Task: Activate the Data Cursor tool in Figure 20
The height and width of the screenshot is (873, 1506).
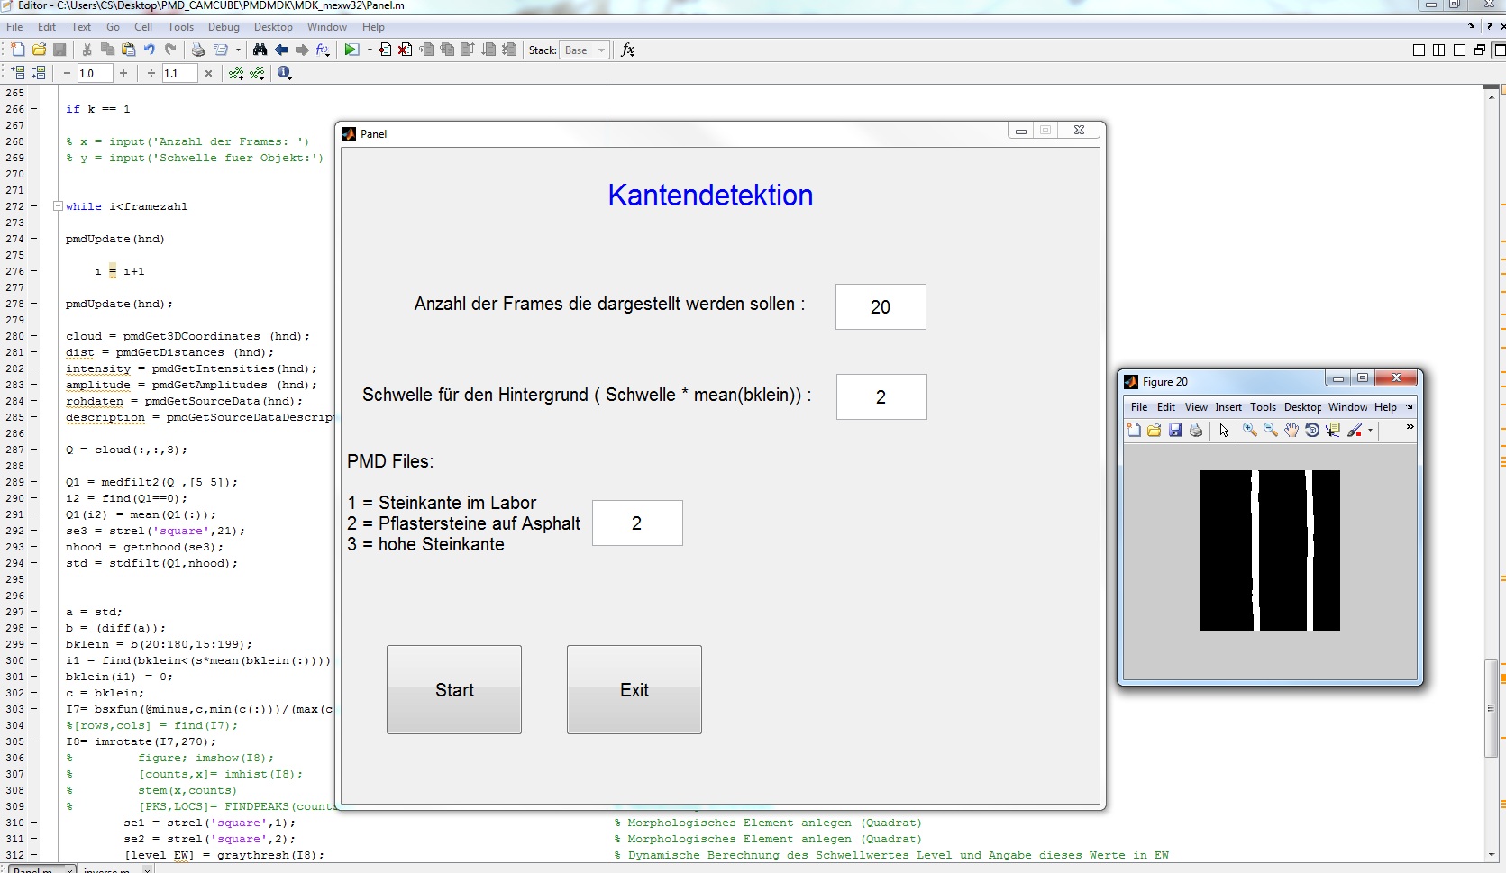Action: (1333, 431)
